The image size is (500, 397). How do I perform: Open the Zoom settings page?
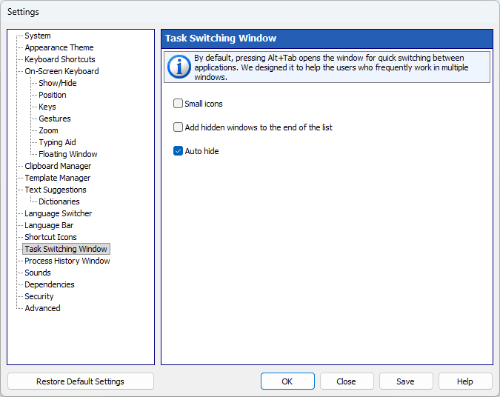(x=48, y=130)
